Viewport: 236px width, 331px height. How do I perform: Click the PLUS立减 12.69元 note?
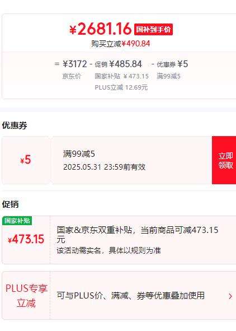[121, 87]
